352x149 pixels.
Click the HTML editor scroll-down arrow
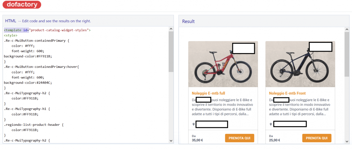click(171, 140)
